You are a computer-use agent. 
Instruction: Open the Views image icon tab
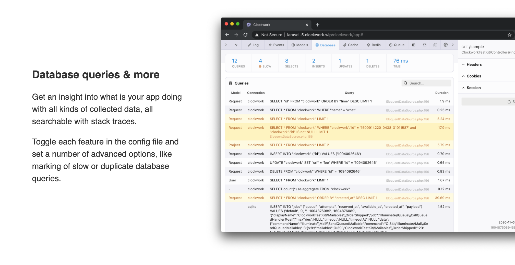(414, 45)
